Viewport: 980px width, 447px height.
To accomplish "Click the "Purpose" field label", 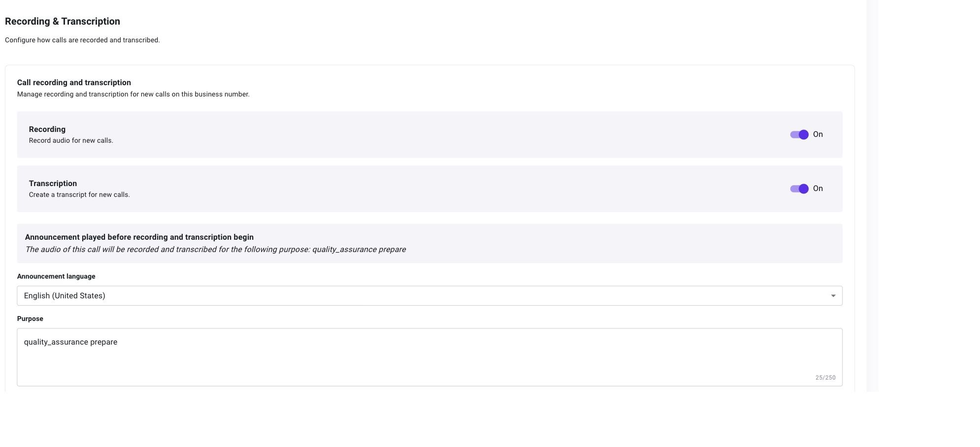I will tap(30, 319).
